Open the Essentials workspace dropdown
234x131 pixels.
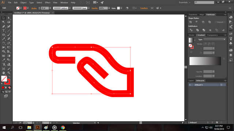click(x=185, y=3)
